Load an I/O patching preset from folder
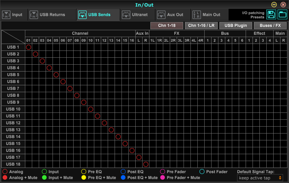This screenshot has width=289, height=183. tap(282, 14)
